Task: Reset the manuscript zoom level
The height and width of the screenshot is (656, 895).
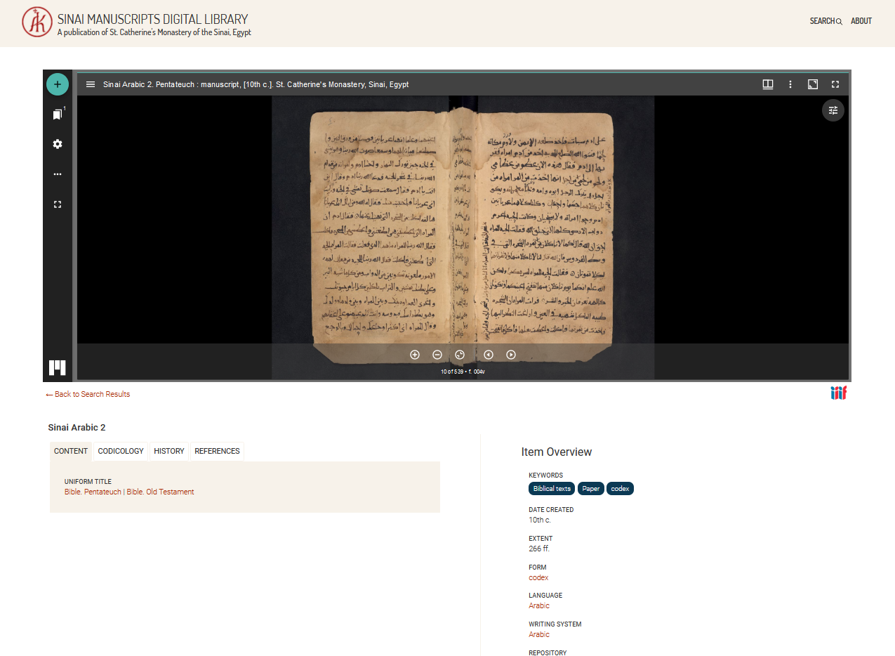Action: click(x=460, y=355)
